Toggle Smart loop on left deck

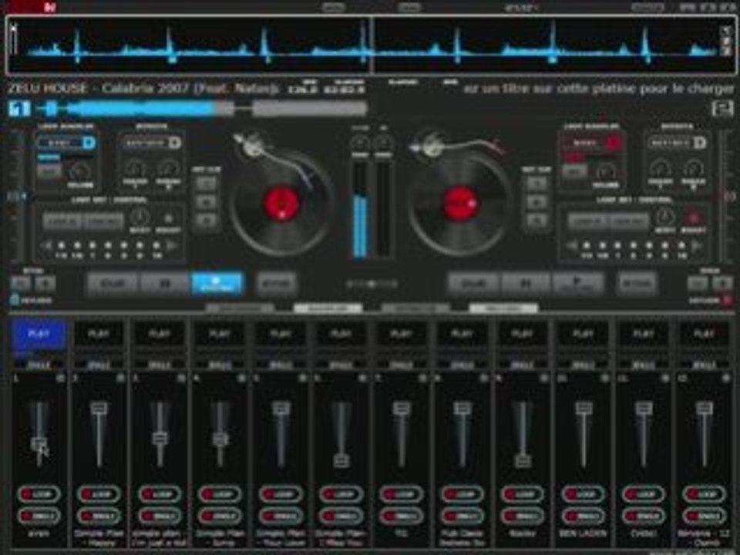(168, 219)
